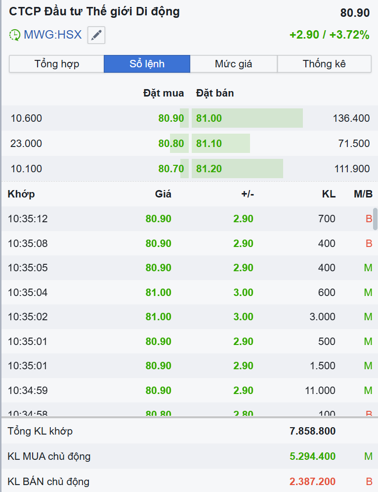
Task: Switch to the Tổng hợp tab
Action: coord(56,64)
